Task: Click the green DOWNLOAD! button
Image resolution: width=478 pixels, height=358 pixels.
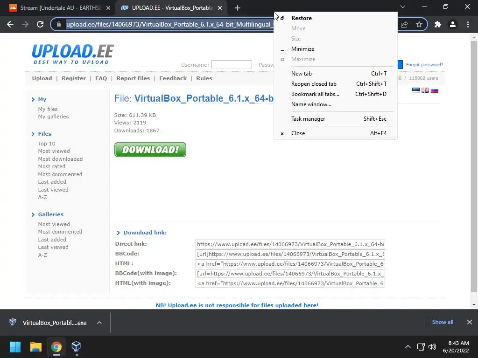Action: (150, 150)
